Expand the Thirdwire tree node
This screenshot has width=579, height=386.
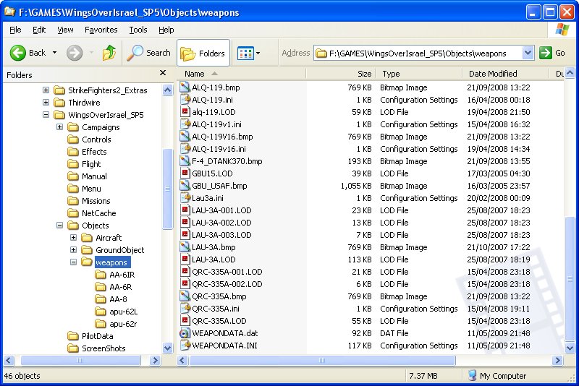(46, 103)
